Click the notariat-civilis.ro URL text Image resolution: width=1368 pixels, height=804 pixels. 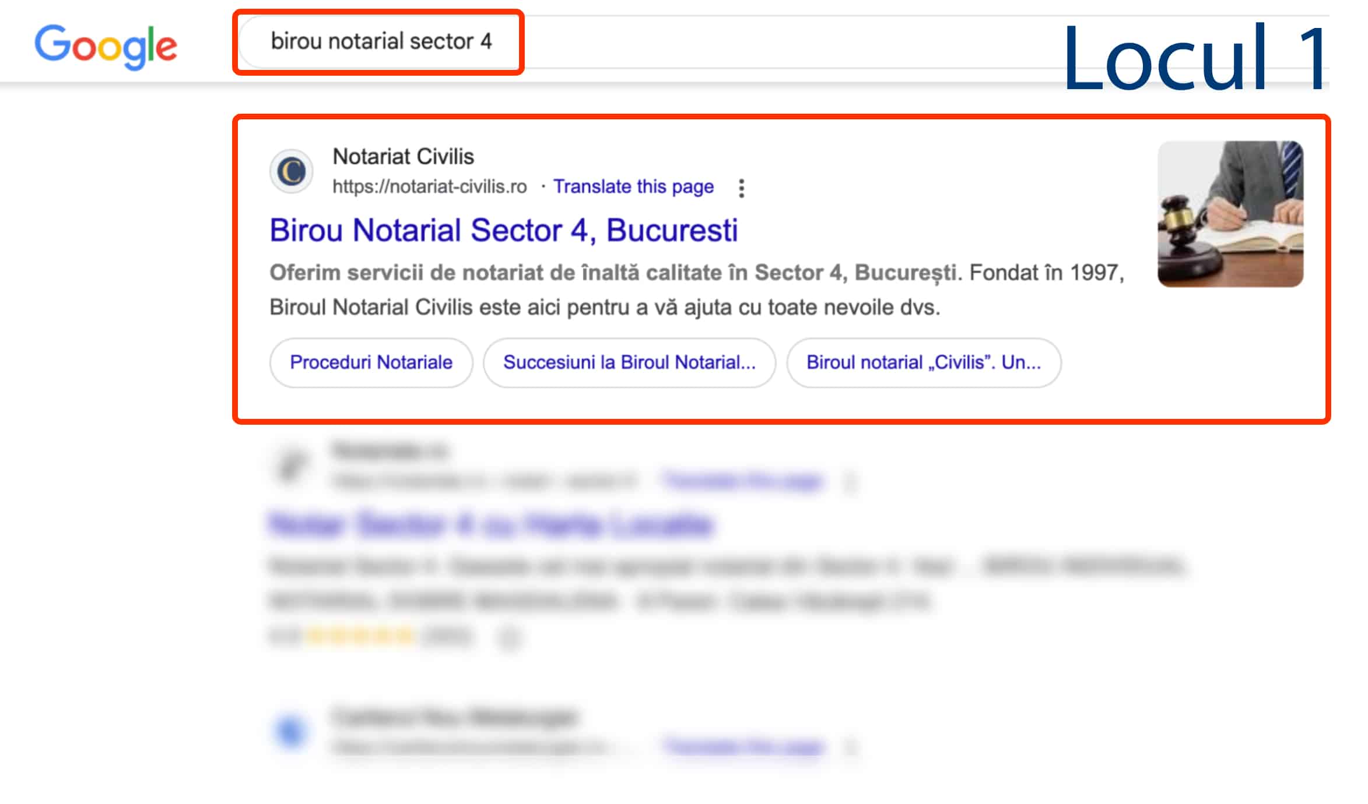click(429, 186)
